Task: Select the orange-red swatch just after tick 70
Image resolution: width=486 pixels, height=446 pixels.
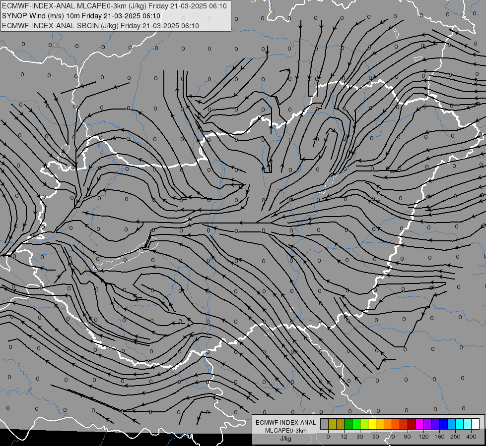Action: pyautogui.click(x=396, y=424)
